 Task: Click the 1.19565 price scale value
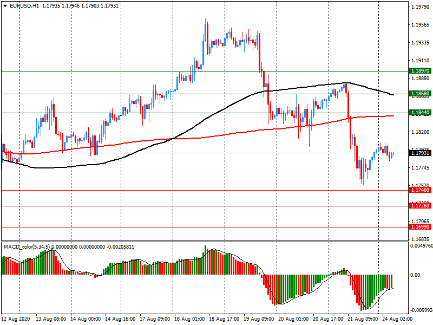coord(421,25)
